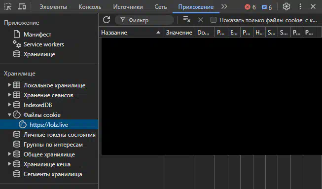Screen dimensions: 322x189
Task: Open Хранилище under Приложение section
Action: point(39,54)
